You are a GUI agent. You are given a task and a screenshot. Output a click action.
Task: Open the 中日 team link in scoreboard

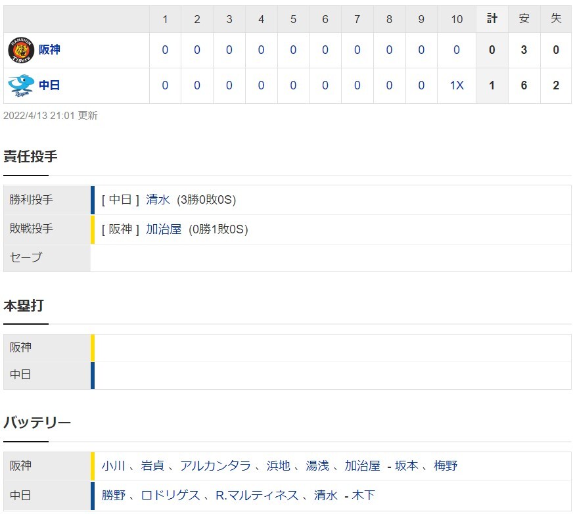click(49, 85)
